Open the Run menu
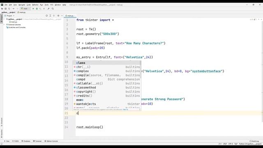This screenshot has height=148, width=263. pos(42,5)
